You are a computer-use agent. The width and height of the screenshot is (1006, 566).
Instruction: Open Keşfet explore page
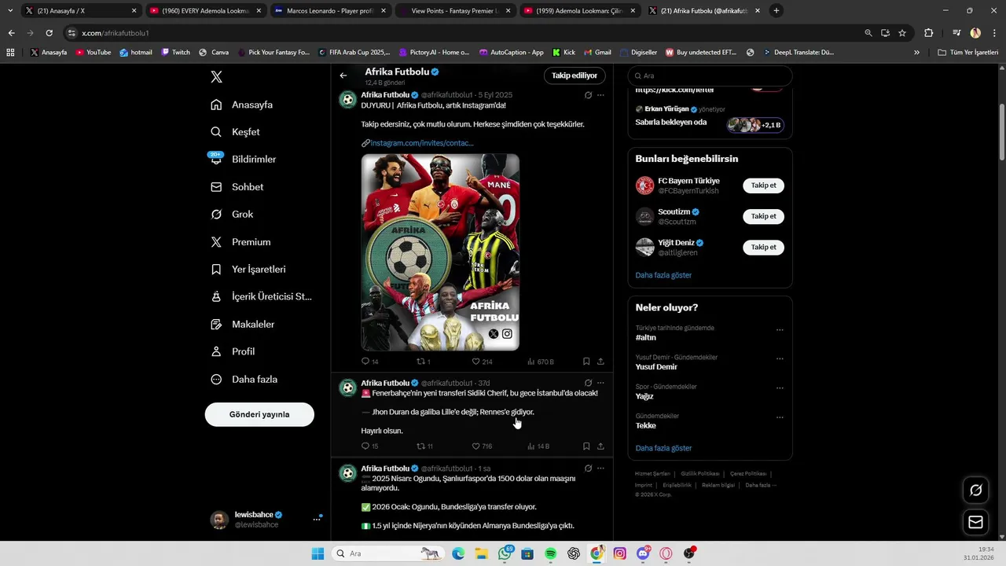click(x=235, y=132)
